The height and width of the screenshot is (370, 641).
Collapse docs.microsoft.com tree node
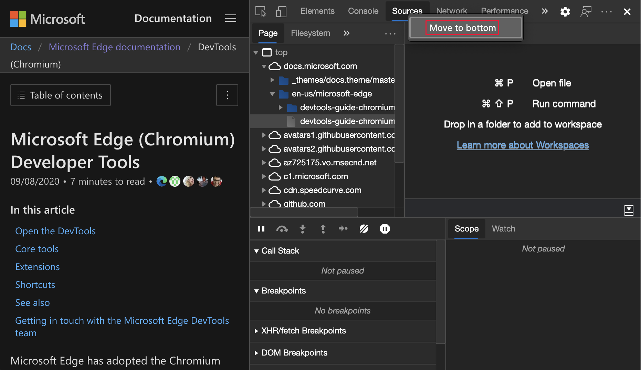(x=264, y=66)
